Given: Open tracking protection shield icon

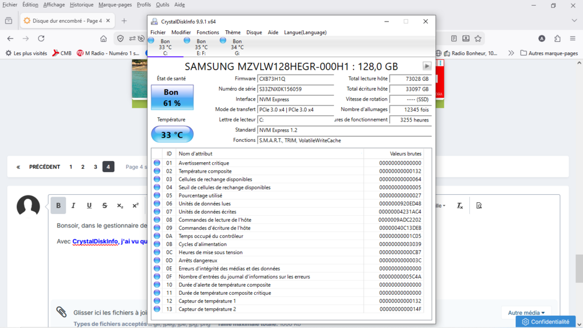Looking at the screenshot, I should pyautogui.click(x=121, y=38).
